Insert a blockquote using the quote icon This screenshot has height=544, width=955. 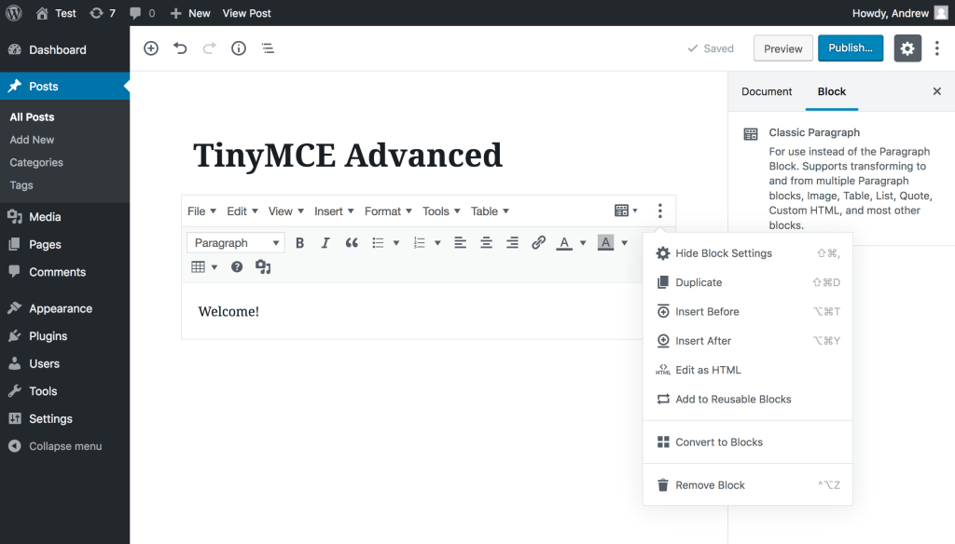(x=352, y=243)
